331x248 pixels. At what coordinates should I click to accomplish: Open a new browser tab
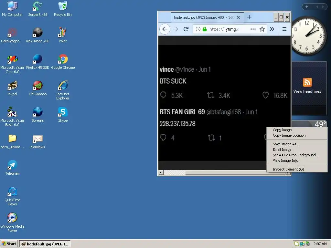coord(249,17)
